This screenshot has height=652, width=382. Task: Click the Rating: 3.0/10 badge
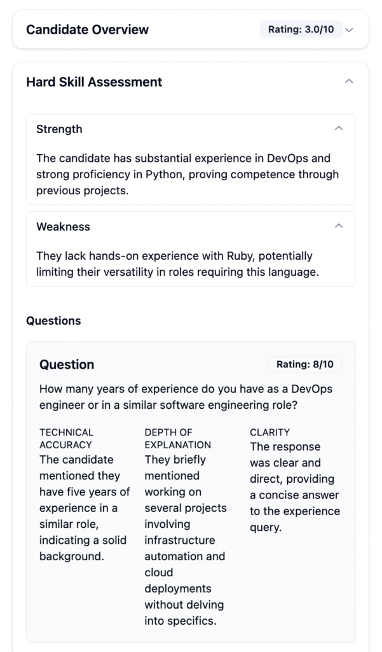[x=301, y=29]
